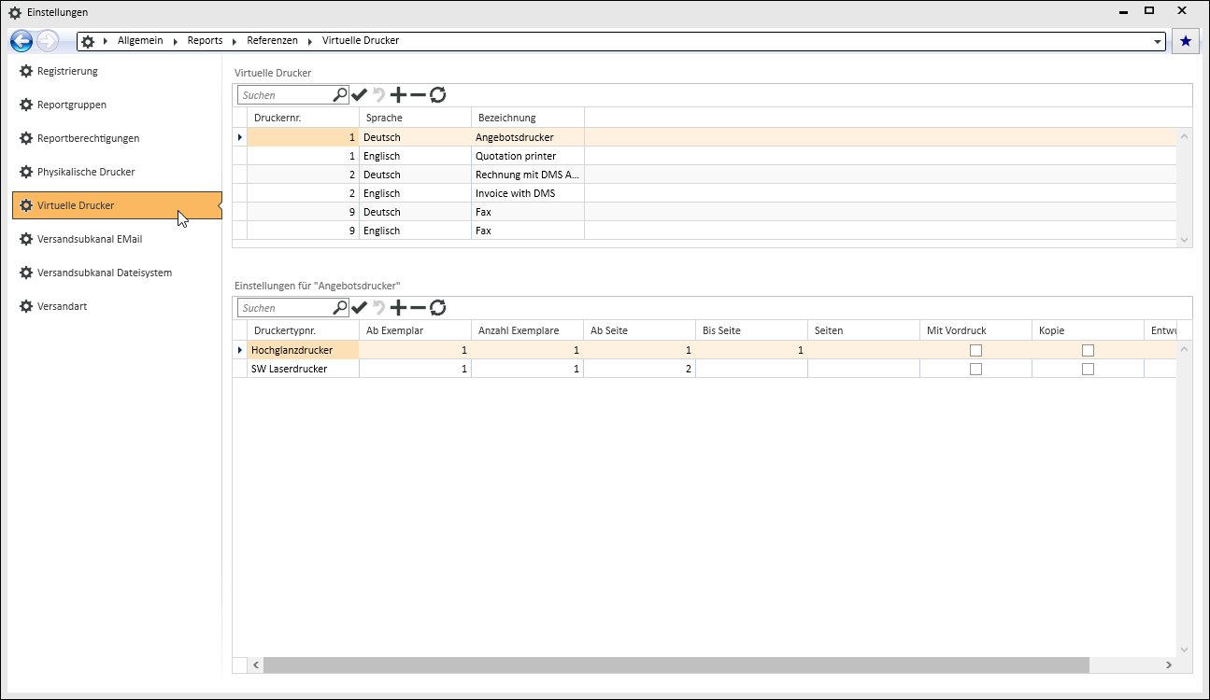Toggle Kopie for SW Laserdrucker
1210x700 pixels.
(x=1088, y=370)
